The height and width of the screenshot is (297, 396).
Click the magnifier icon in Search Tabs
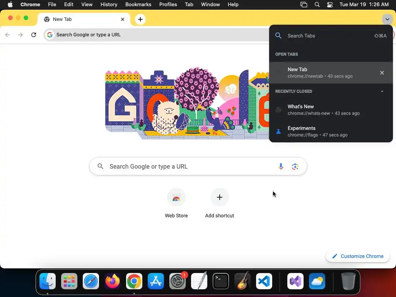278,36
